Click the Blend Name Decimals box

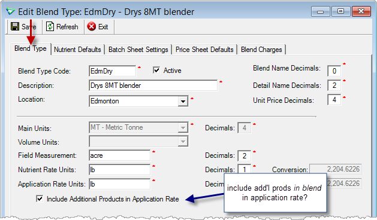334,71
